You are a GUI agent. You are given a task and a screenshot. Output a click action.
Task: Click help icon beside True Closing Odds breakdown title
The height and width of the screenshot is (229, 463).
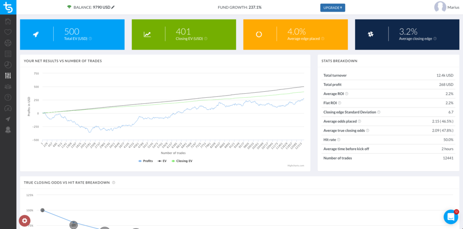point(114,183)
